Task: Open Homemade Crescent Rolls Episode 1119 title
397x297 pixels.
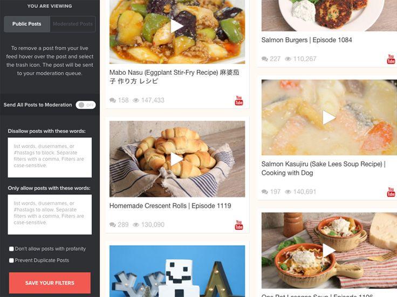Action: 170,206
